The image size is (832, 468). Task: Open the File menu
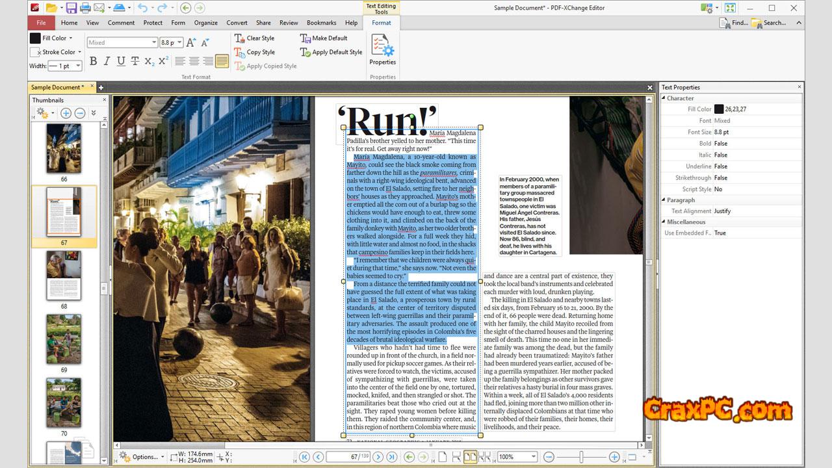click(41, 23)
